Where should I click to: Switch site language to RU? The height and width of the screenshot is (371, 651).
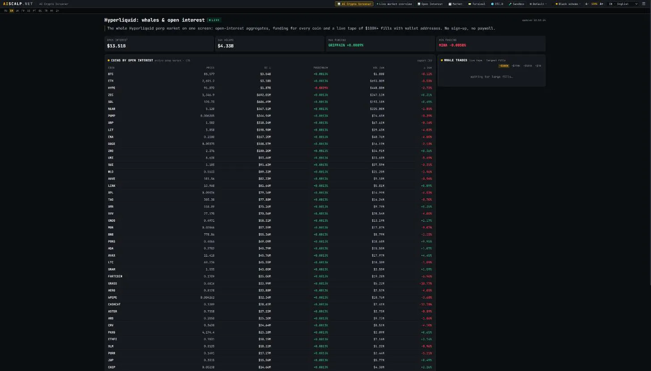[6, 11]
